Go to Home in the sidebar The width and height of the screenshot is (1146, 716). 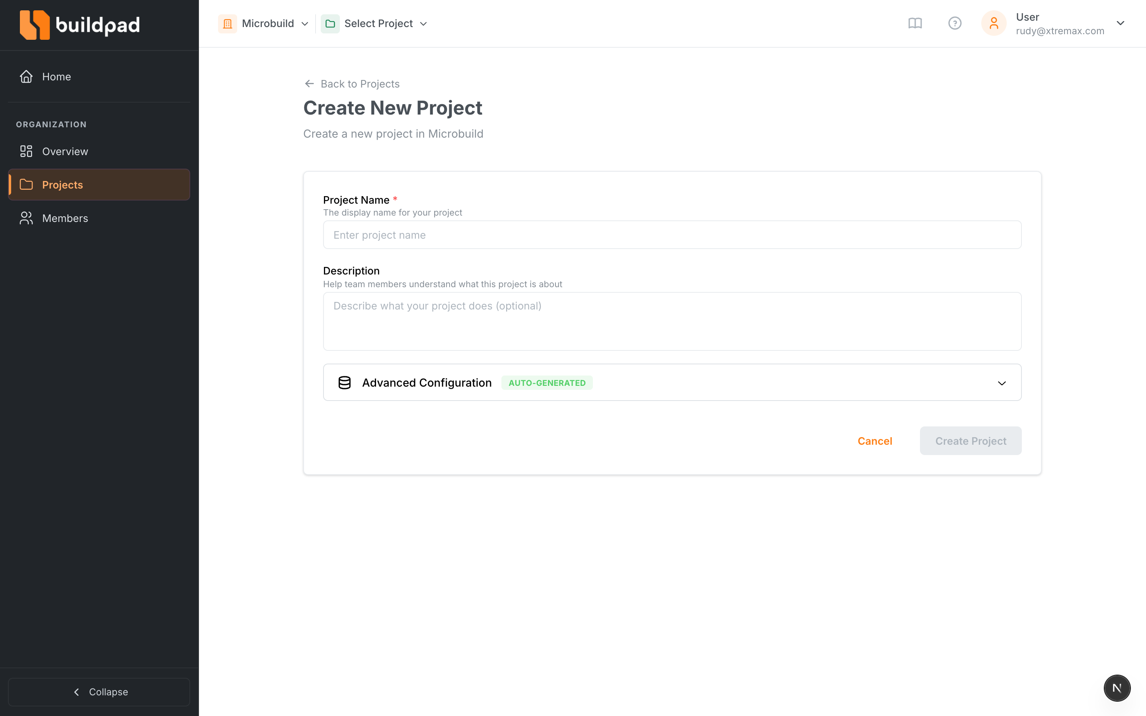(x=99, y=76)
